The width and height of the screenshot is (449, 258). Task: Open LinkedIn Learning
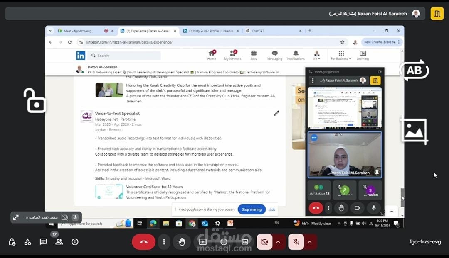[x=363, y=55]
